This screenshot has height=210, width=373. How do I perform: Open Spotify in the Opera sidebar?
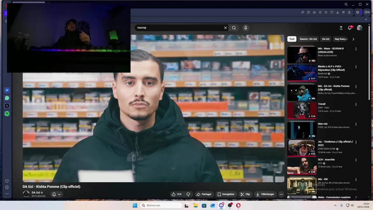(x=7, y=114)
